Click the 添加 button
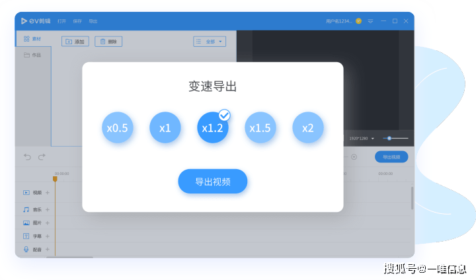This screenshot has height=280, width=476. tap(75, 42)
